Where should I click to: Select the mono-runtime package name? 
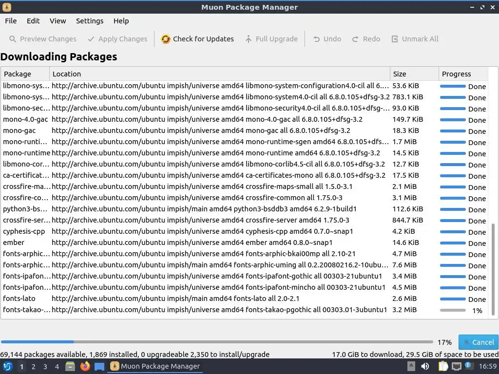click(x=26, y=153)
